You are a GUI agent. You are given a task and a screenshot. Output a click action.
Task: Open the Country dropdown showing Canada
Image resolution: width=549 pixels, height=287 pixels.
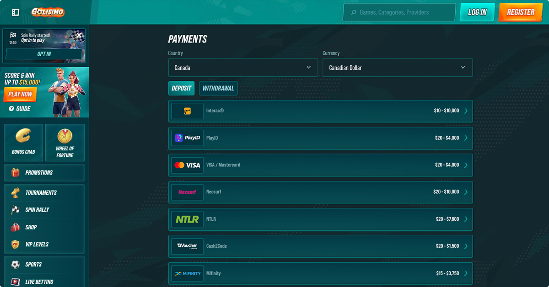pyautogui.click(x=243, y=68)
